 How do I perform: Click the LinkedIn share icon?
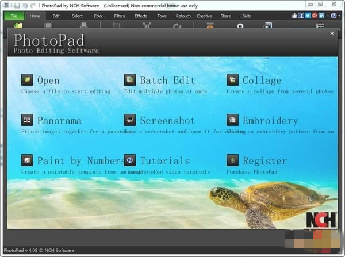(x=321, y=16)
